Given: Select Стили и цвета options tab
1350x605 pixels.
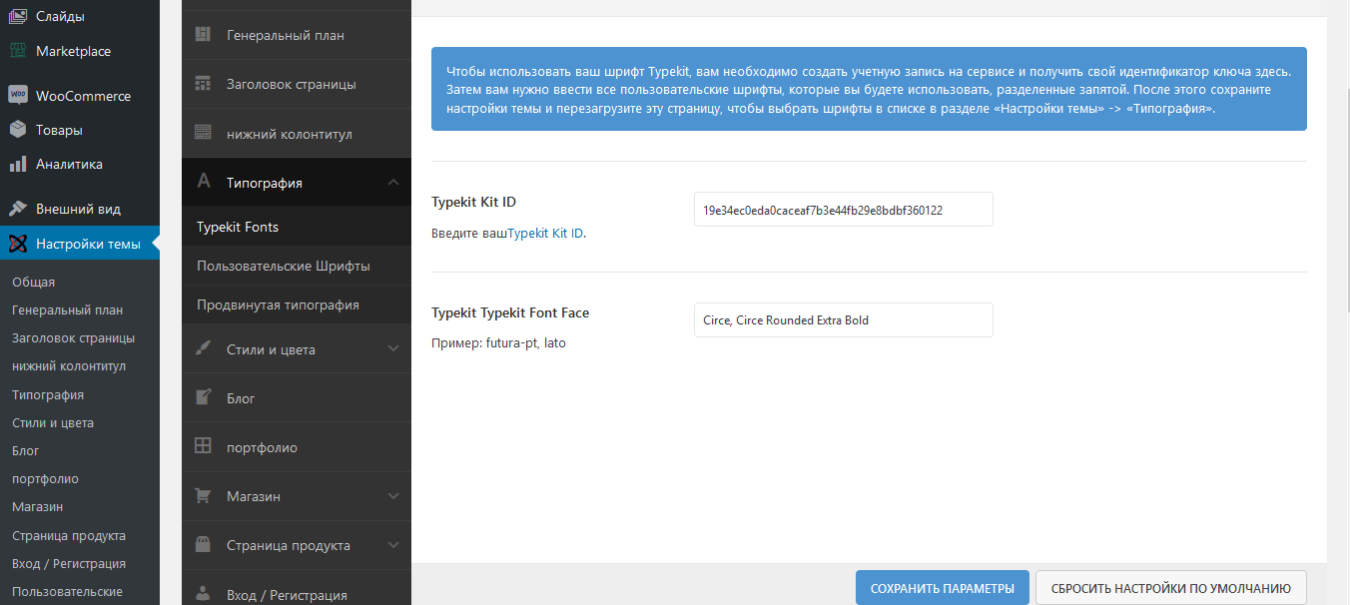Looking at the screenshot, I should click(297, 348).
